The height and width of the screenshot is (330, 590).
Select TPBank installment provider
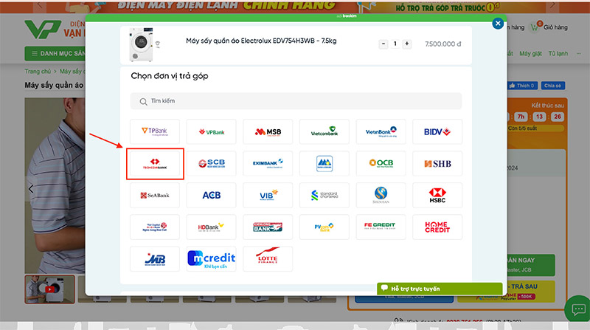pyautogui.click(x=155, y=131)
